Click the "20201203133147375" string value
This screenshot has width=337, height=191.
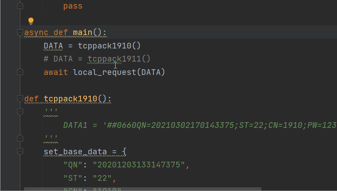(x=139, y=165)
